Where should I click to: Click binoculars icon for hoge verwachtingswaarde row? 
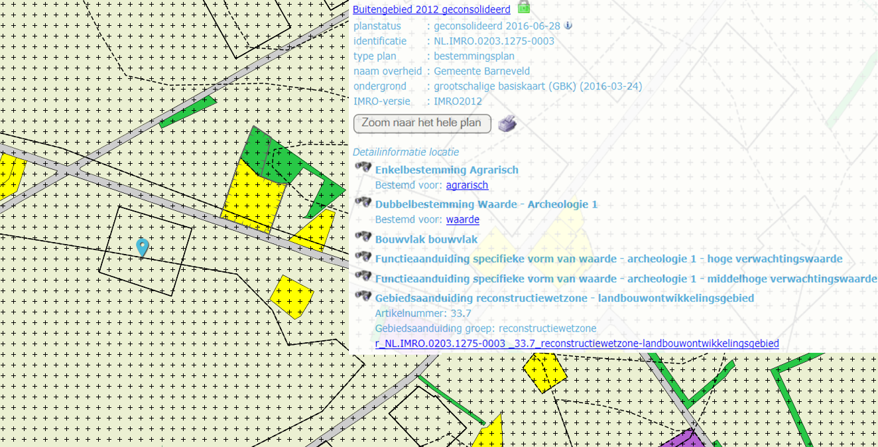click(363, 257)
